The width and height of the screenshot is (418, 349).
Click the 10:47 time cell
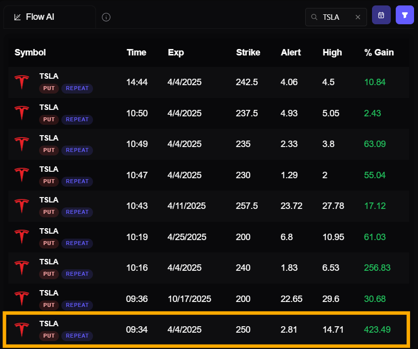(137, 175)
